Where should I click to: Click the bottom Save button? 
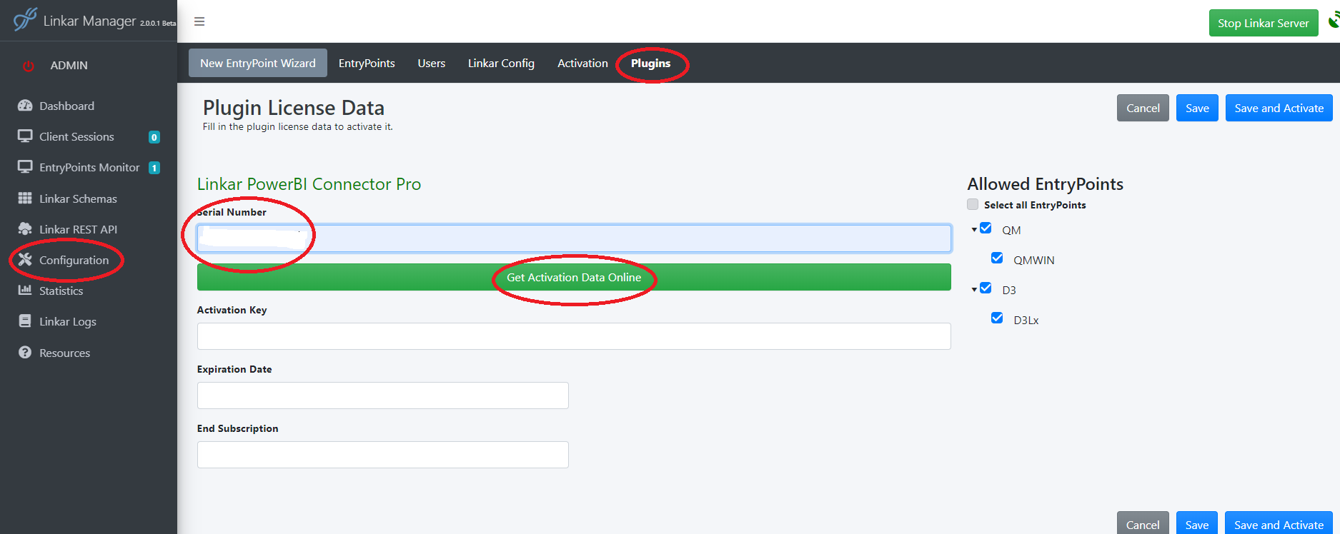[x=1197, y=524]
